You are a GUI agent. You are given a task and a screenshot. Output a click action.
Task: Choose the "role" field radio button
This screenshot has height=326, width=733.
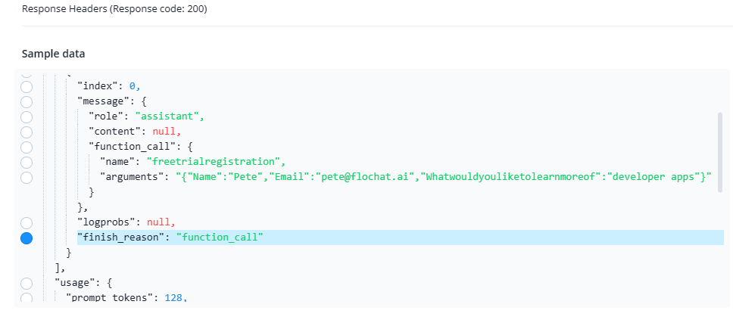tap(27, 116)
